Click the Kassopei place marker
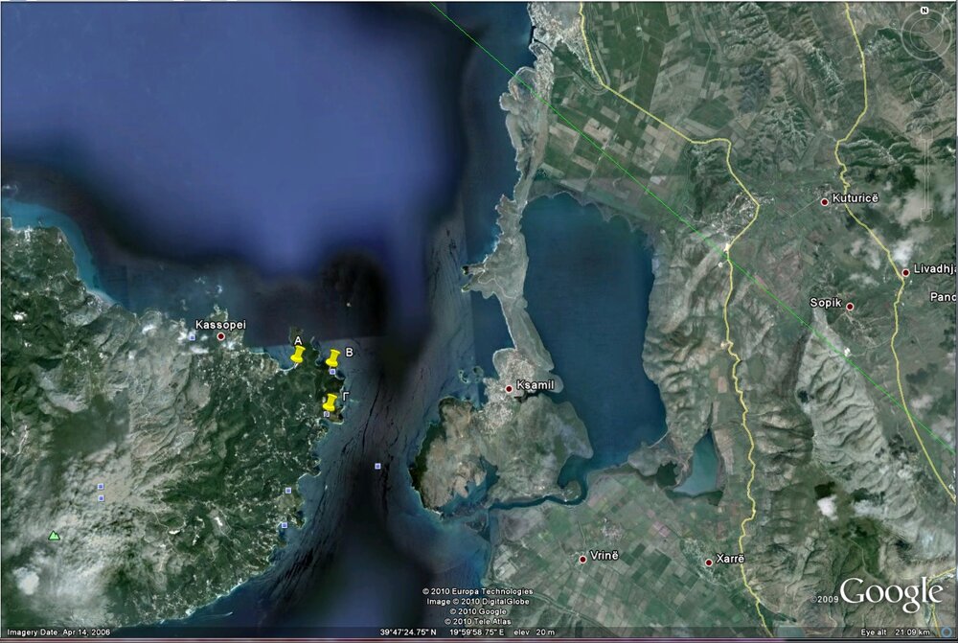This screenshot has width=958, height=643. pos(221,337)
